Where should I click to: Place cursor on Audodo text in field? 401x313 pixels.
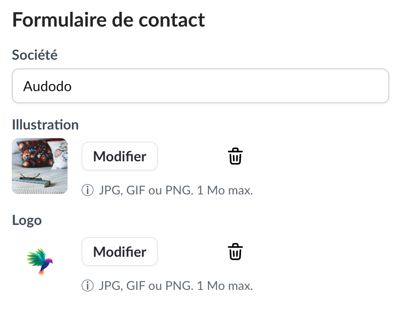click(x=48, y=86)
